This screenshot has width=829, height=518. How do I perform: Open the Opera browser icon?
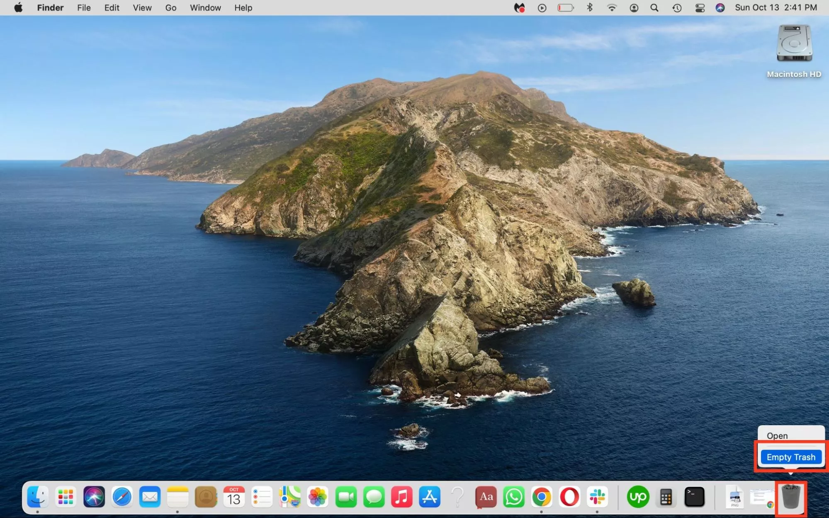click(x=569, y=496)
